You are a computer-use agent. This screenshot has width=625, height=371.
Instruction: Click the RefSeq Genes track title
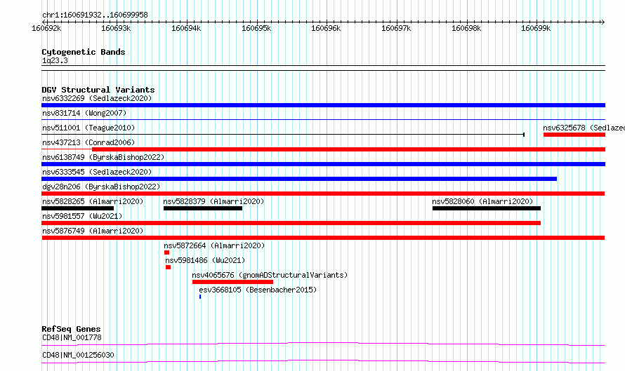click(71, 329)
